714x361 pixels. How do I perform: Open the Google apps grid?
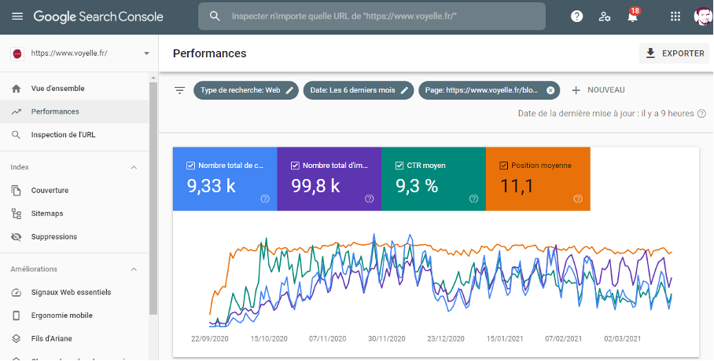(675, 16)
